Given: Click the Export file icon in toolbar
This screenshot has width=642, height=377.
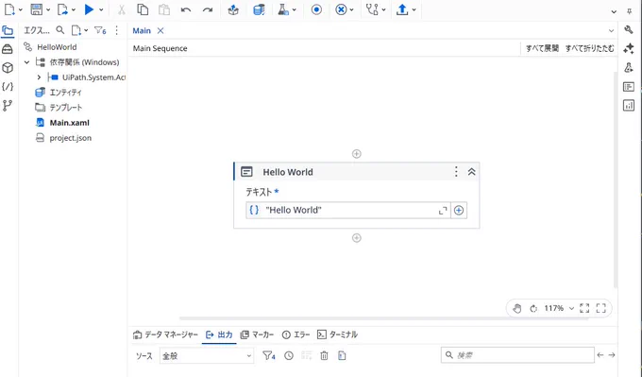Looking at the screenshot, I should point(62,9).
